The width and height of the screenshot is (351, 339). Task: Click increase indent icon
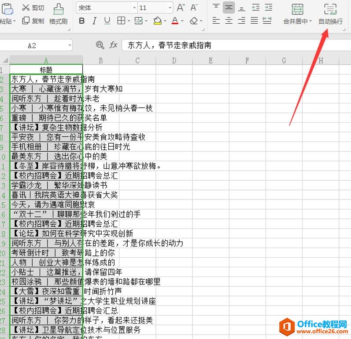click(268, 7)
